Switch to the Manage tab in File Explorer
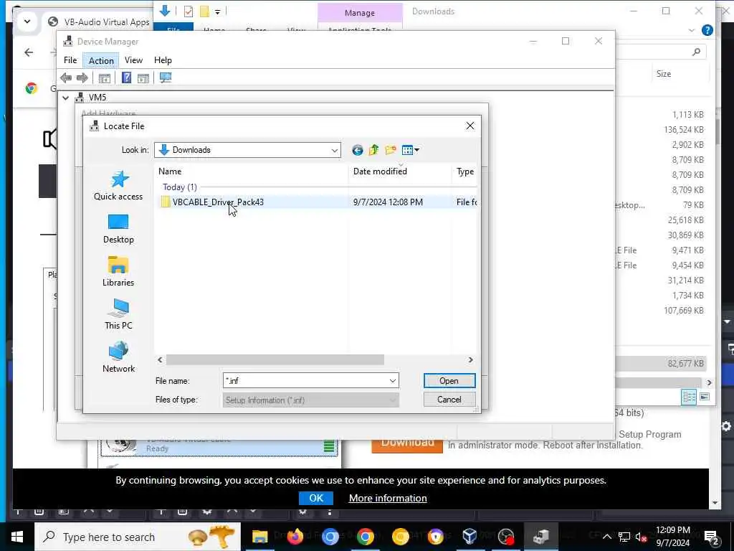 click(360, 13)
